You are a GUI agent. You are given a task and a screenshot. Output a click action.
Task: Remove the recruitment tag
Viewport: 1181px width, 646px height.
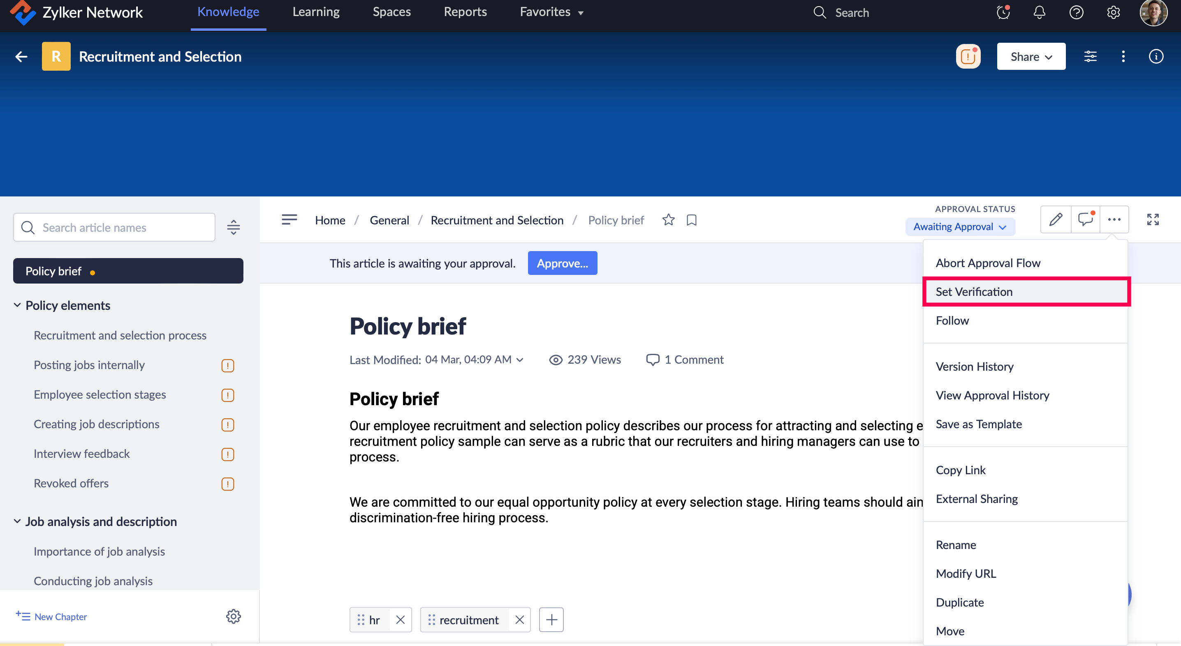519,620
